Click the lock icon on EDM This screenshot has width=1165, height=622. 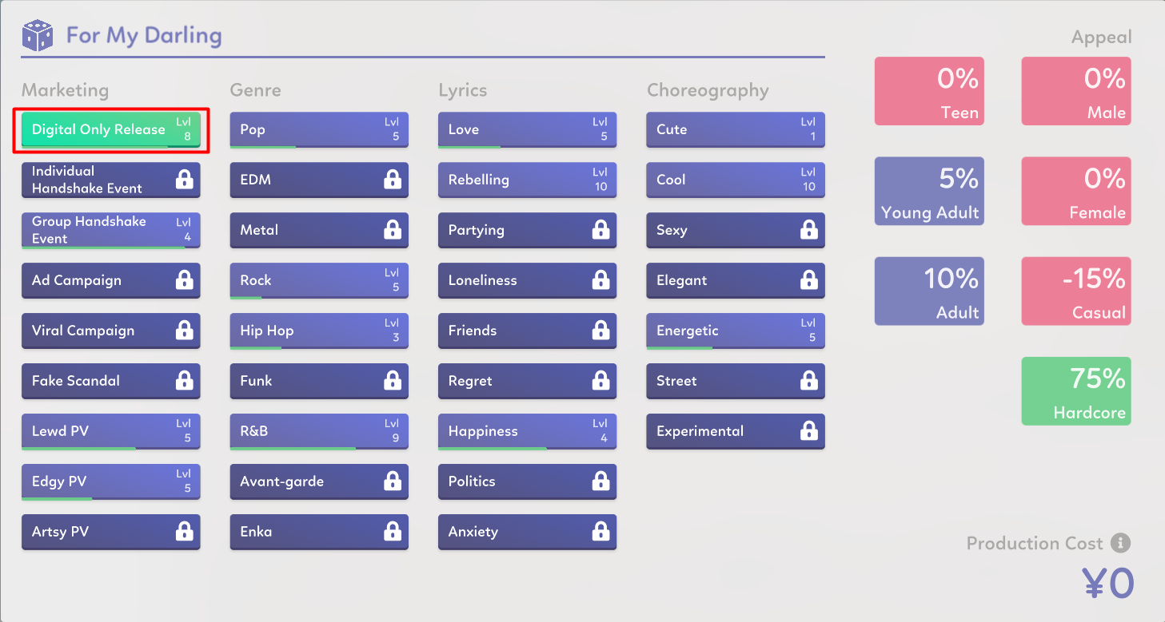pos(393,180)
